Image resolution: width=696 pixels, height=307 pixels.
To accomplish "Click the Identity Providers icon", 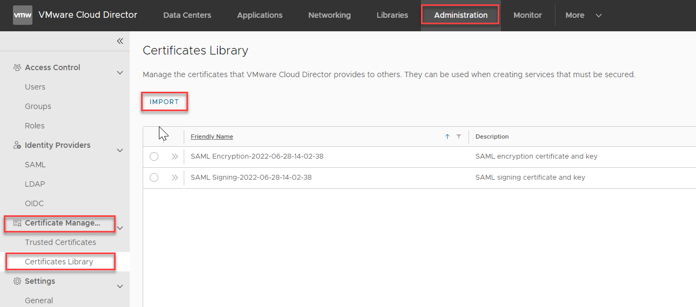I will coord(17,145).
